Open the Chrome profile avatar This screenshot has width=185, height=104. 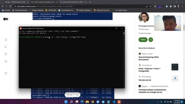tap(178, 6)
